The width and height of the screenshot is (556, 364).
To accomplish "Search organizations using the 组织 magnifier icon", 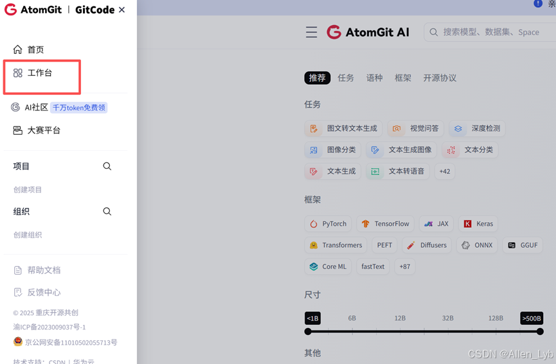I will (x=107, y=211).
